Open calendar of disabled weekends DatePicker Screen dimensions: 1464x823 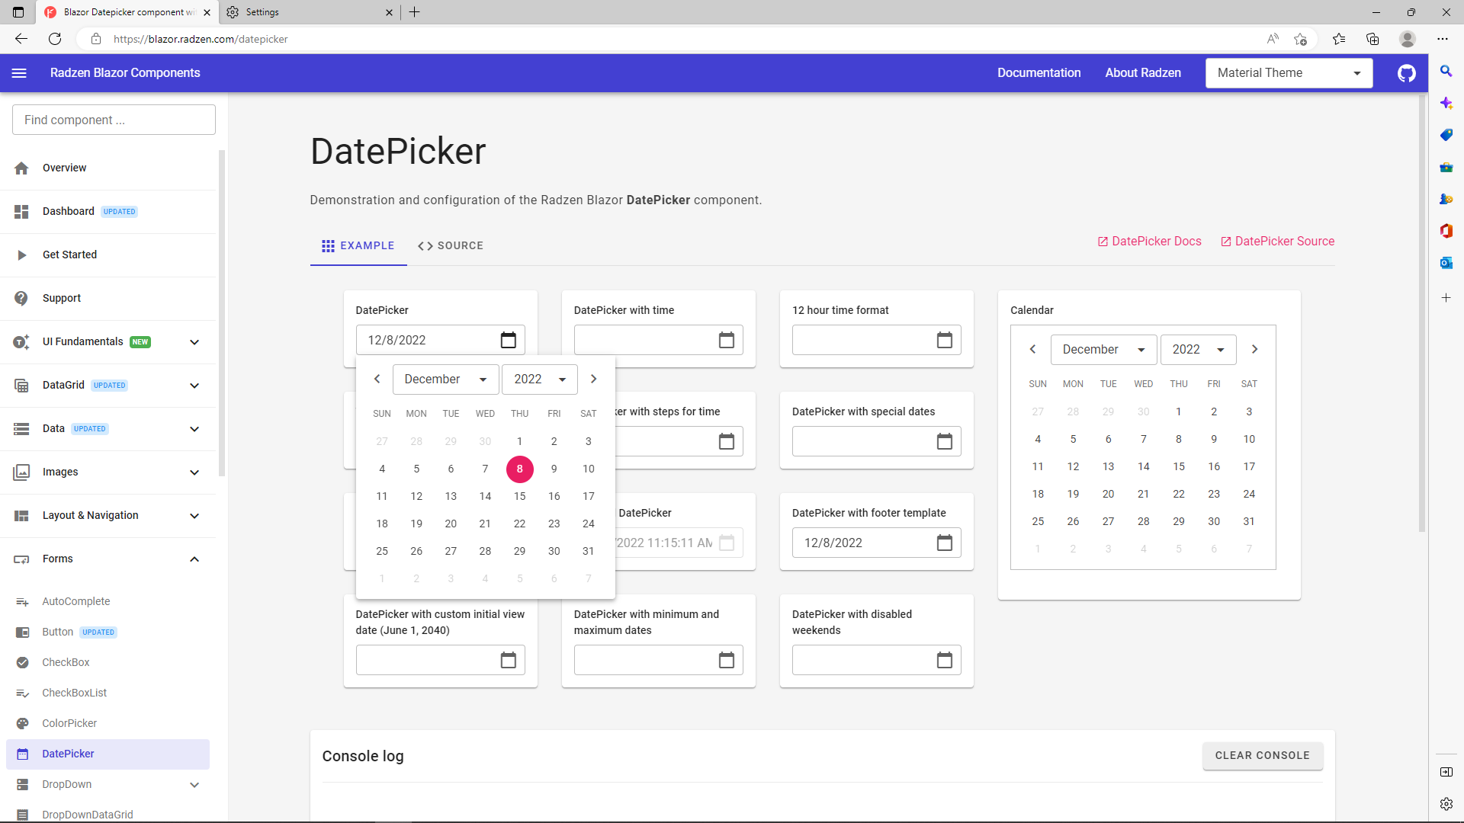pyautogui.click(x=945, y=660)
